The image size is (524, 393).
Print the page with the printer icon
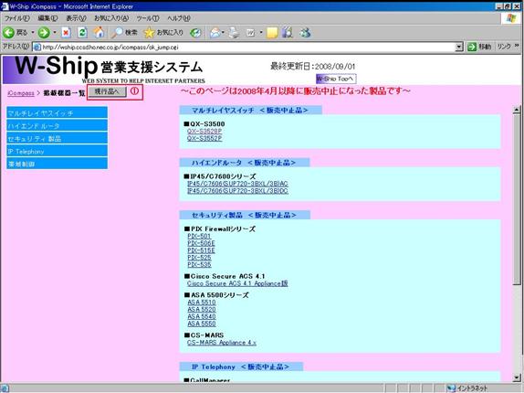234,32
